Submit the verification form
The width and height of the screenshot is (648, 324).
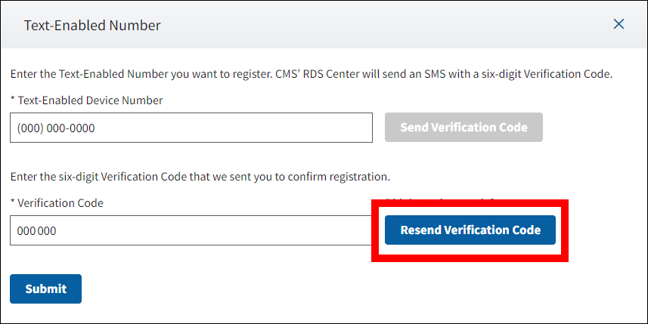[x=45, y=289]
